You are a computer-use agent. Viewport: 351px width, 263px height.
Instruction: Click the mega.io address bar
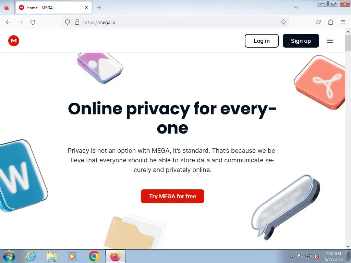[x=174, y=22]
